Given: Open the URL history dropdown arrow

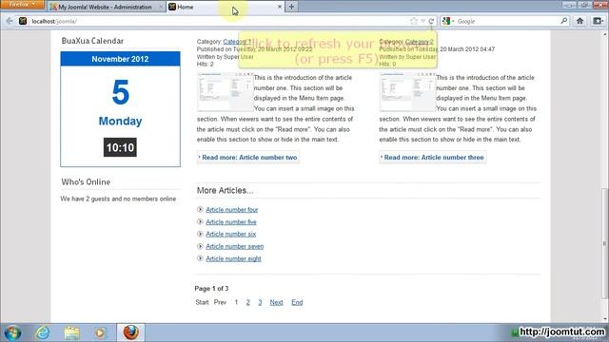Looking at the screenshot, I should (422, 21).
